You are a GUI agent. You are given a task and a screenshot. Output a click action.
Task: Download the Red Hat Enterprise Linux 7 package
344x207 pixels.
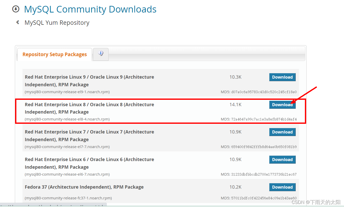[x=282, y=132]
